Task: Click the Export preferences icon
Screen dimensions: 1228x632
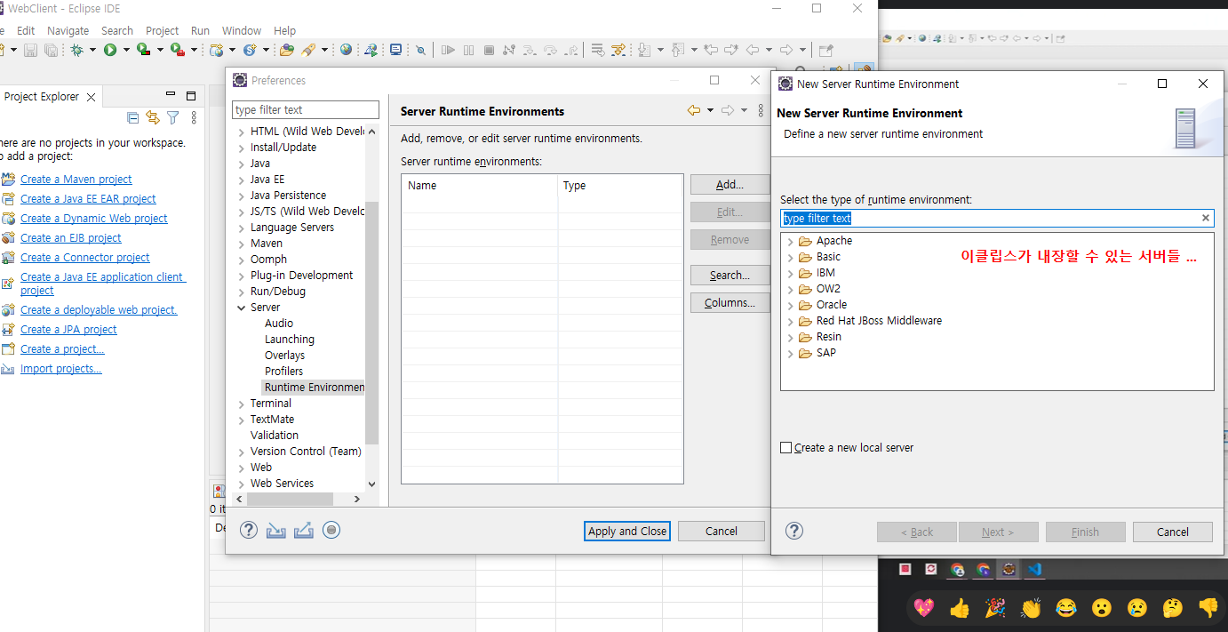Action: point(304,531)
